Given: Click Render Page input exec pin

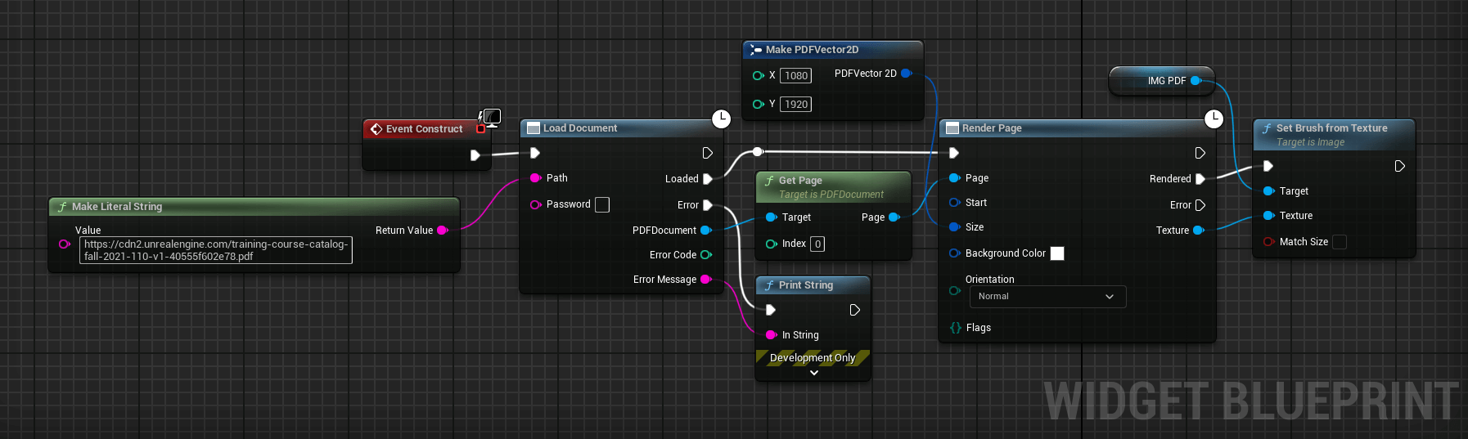Looking at the screenshot, I should 953,153.
